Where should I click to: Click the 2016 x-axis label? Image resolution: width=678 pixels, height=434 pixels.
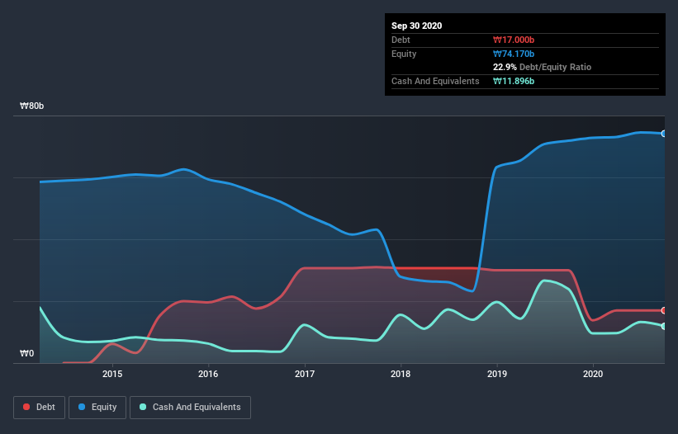[x=208, y=374]
